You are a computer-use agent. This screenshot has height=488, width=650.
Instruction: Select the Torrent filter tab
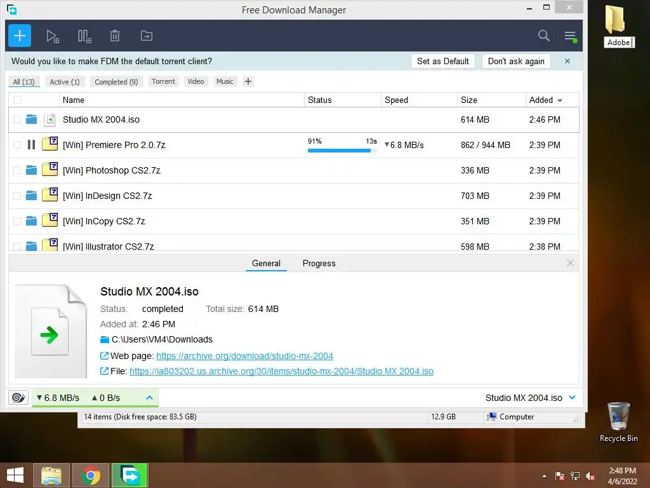[163, 81]
